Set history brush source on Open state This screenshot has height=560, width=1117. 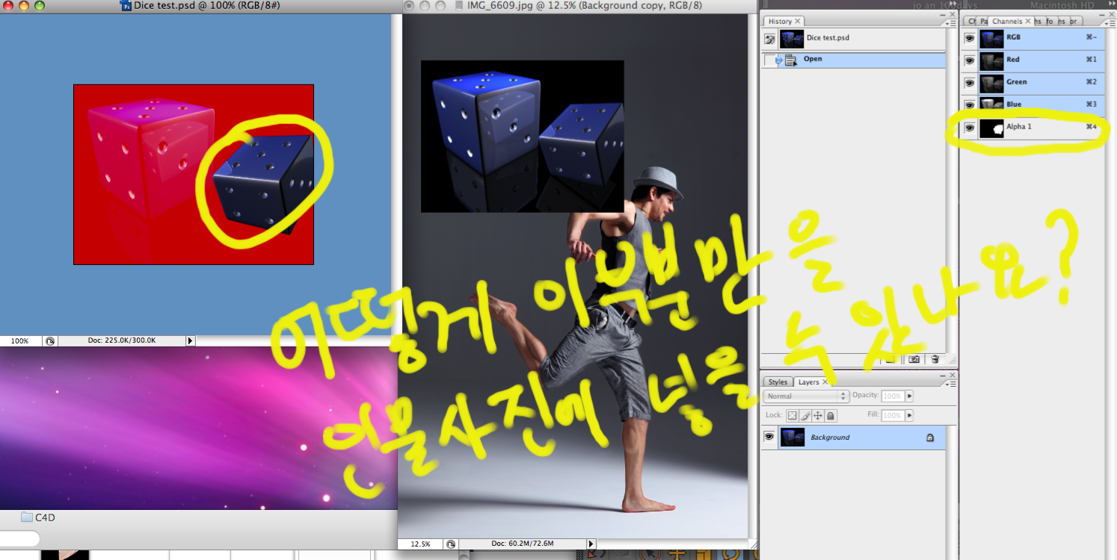[x=769, y=60]
